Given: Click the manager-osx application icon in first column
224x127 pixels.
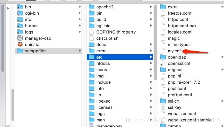Looking at the screenshot, I should click(20, 38).
